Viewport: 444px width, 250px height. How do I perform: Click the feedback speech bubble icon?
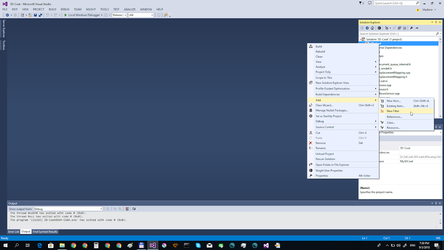click(x=370, y=3)
